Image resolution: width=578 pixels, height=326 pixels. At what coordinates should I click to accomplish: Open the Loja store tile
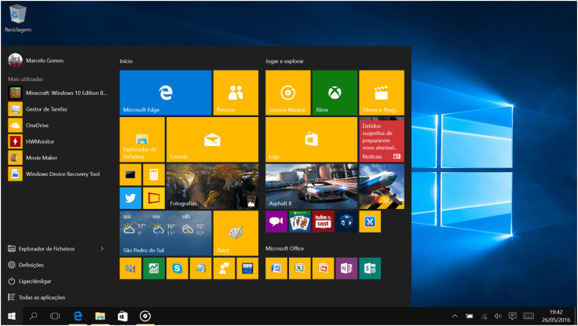tap(311, 140)
